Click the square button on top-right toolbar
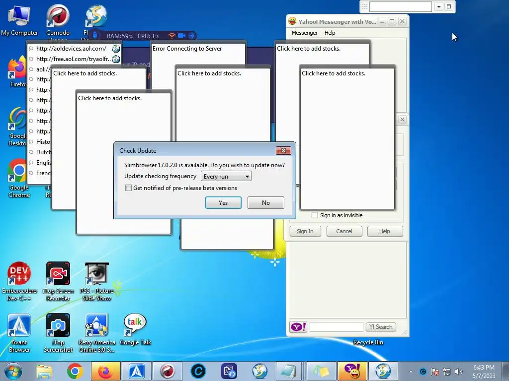This screenshot has height=381, width=509. (449, 6)
